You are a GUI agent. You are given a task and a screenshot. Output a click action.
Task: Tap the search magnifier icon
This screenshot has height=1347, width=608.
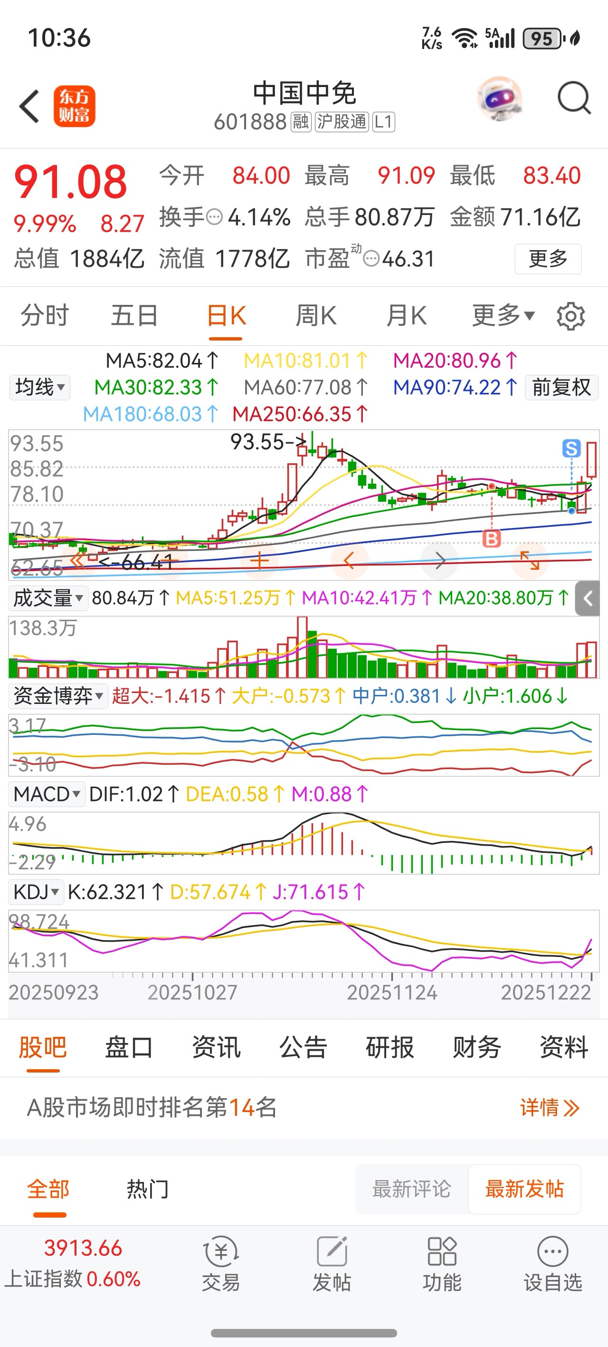[x=574, y=98]
